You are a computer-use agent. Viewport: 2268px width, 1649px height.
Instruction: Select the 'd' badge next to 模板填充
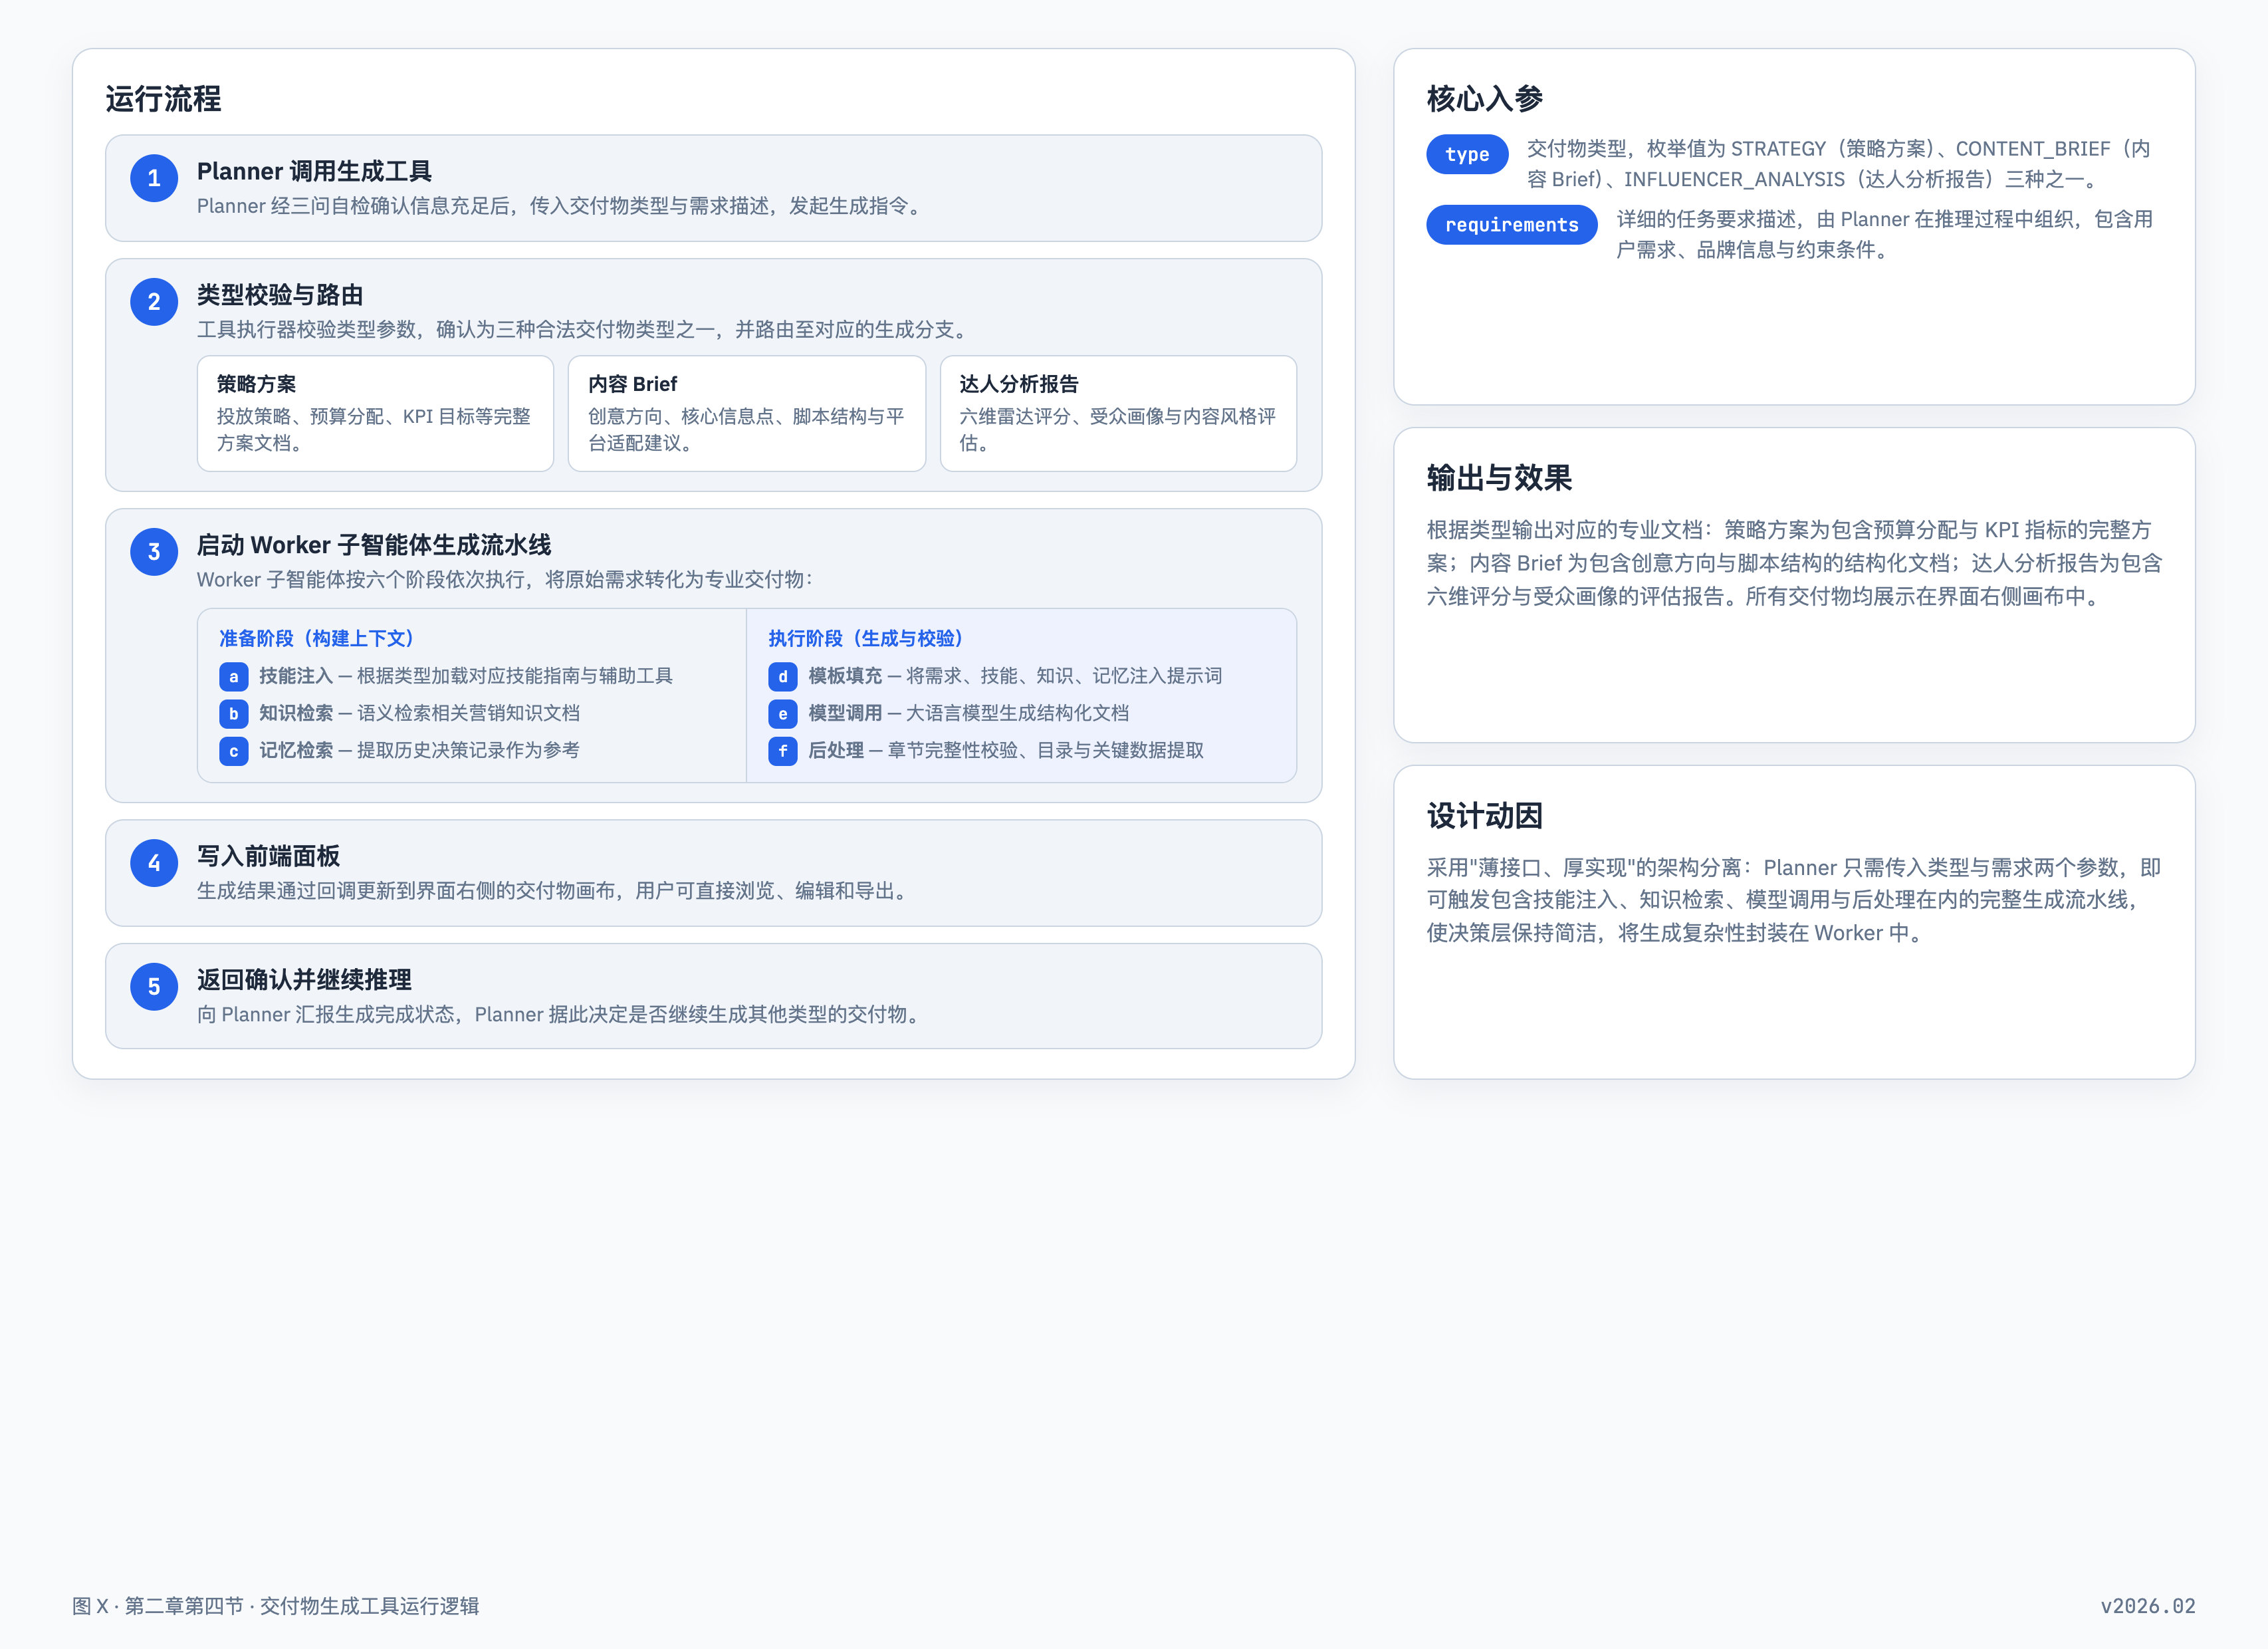pos(782,676)
